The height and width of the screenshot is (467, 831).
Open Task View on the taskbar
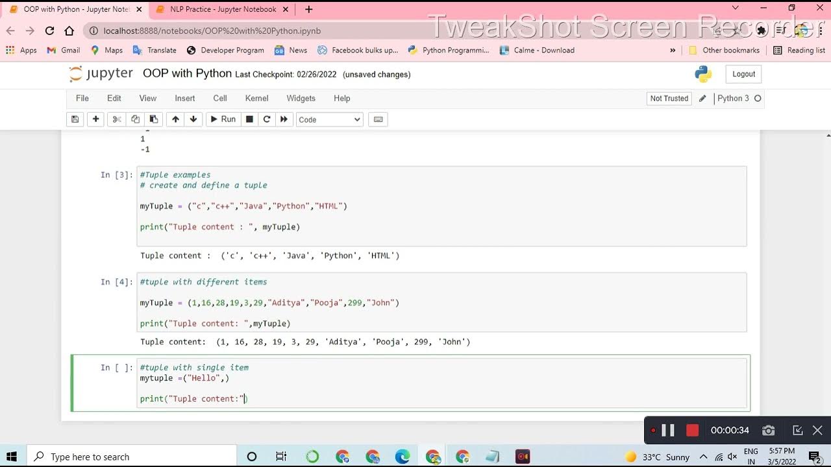pos(281,457)
